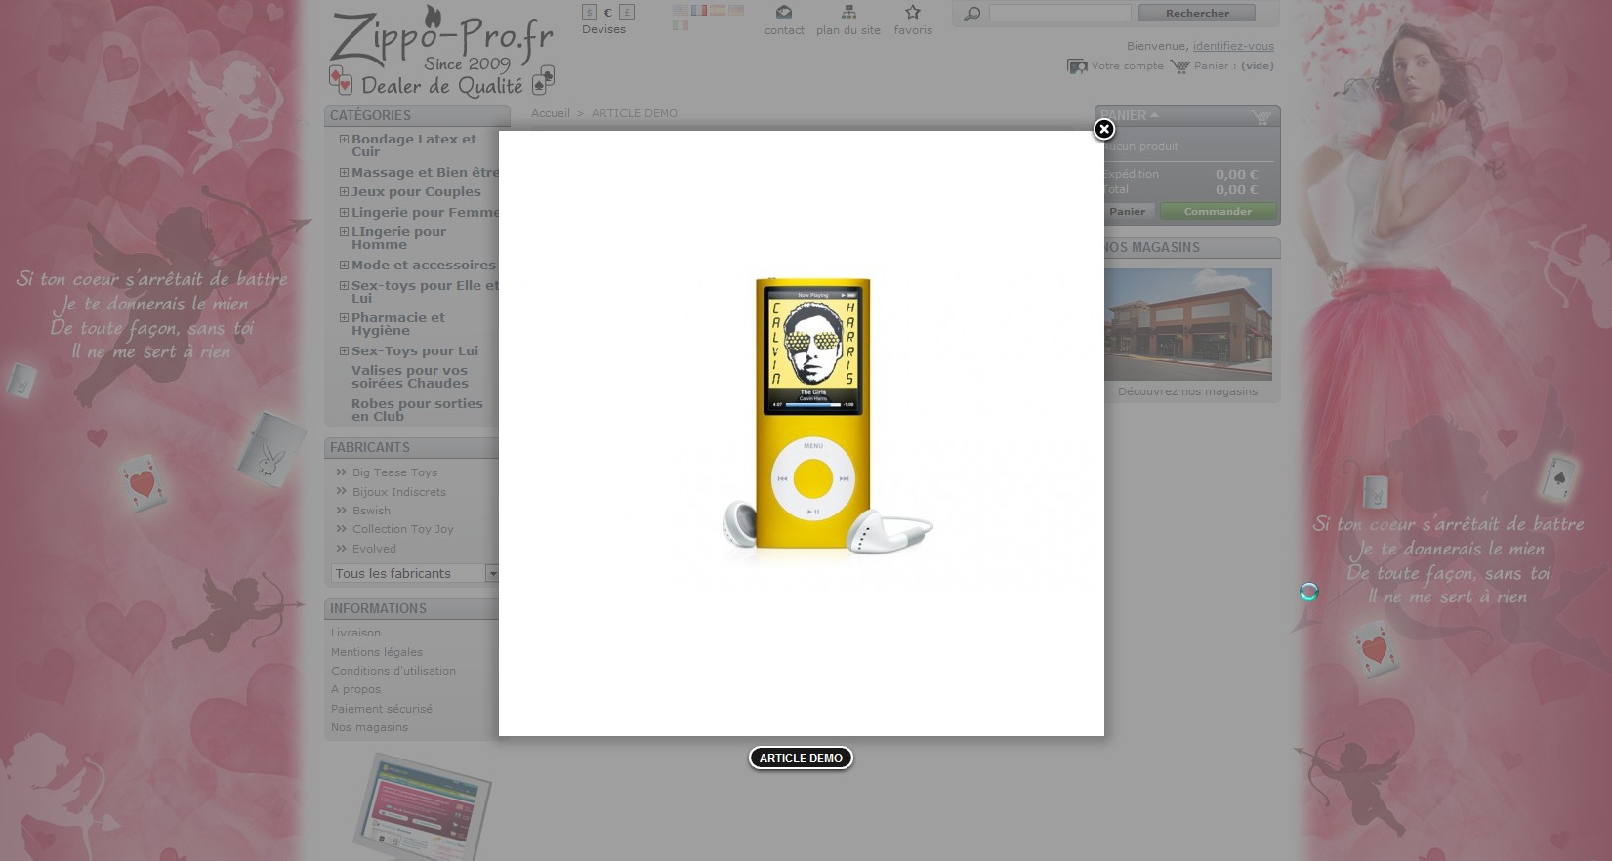Click the FABRICANTS block heading
The image size is (1612, 861).
click(x=370, y=447)
